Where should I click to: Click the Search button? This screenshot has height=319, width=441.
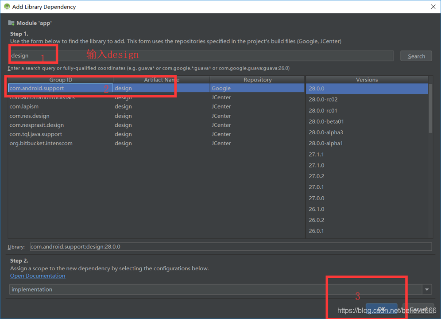(416, 56)
